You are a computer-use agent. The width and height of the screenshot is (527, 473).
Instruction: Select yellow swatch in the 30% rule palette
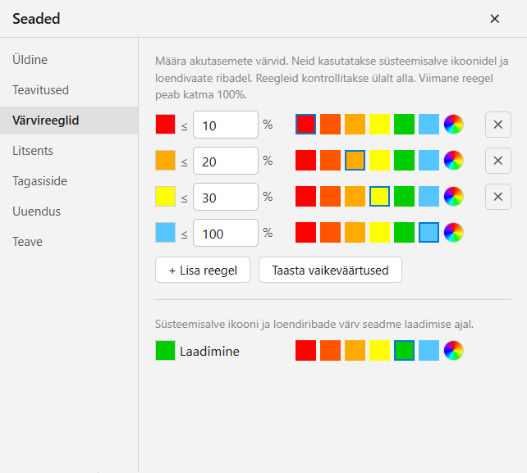[x=379, y=197]
